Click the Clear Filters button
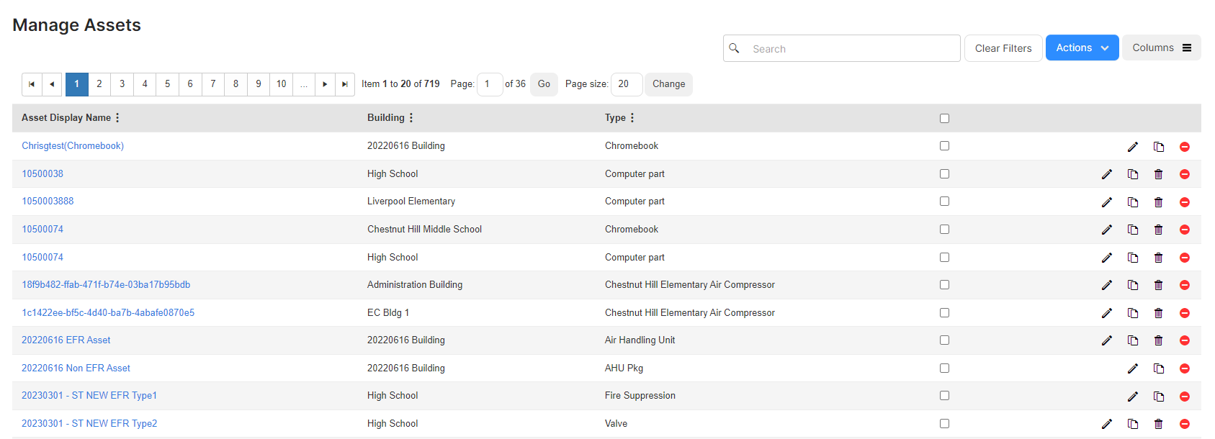This screenshot has height=439, width=1215. tap(1003, 48)
